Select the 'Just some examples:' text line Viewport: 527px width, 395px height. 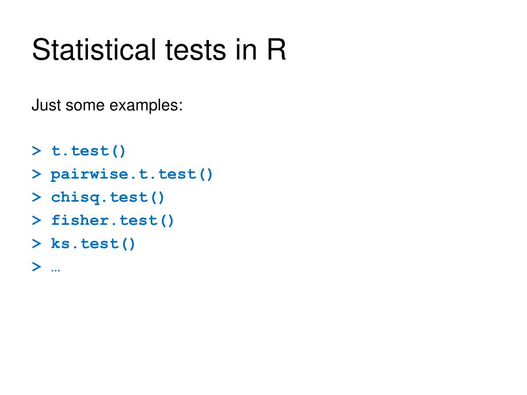107,105
